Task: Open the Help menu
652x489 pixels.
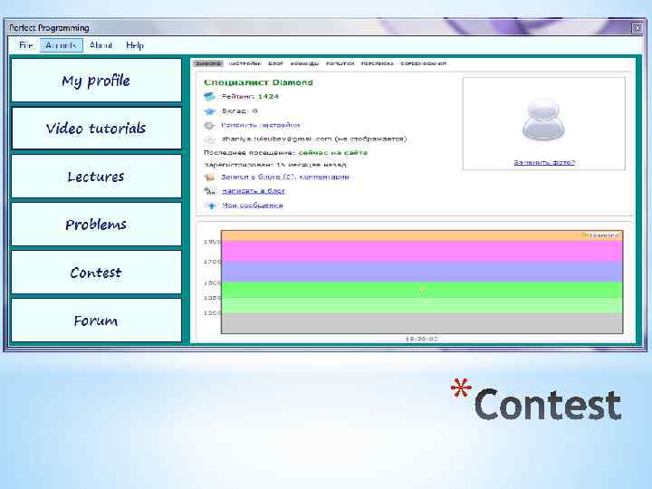Action: point(135,45)
